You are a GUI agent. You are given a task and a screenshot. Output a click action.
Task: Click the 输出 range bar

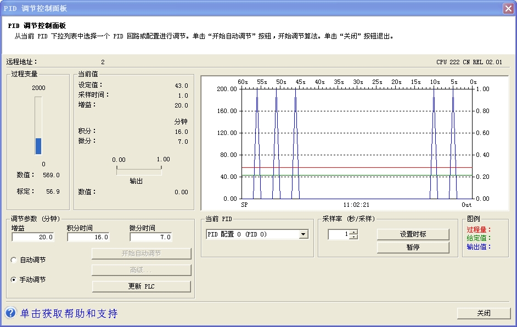point(139,170)
